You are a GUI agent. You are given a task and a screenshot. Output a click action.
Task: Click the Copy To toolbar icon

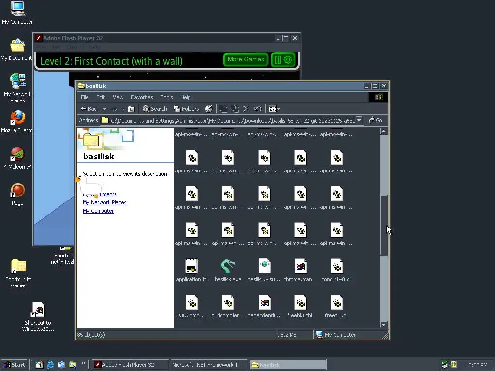point(235,109)
